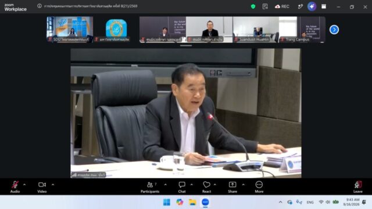372x209 pixels.
Task: Open the Copilot taskbar icon
Action: coord(180,202)
